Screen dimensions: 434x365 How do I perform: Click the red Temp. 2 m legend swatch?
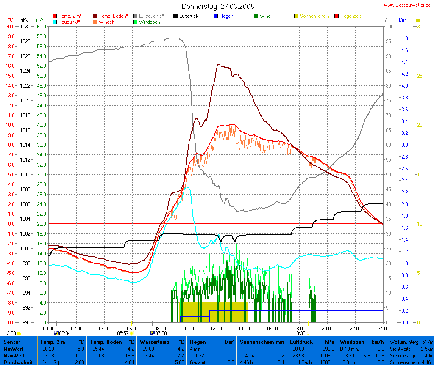click(x=55, y=16)
